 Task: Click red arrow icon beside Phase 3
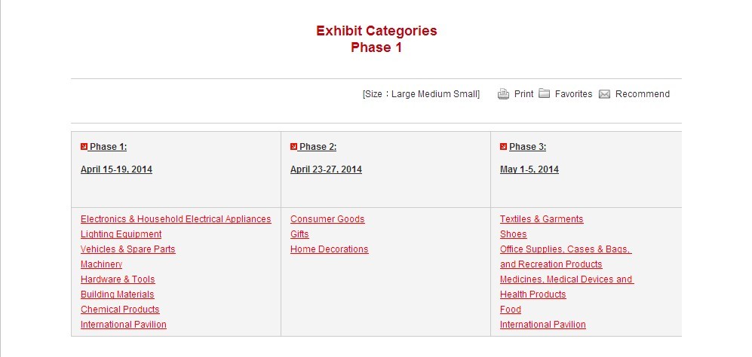503,146
